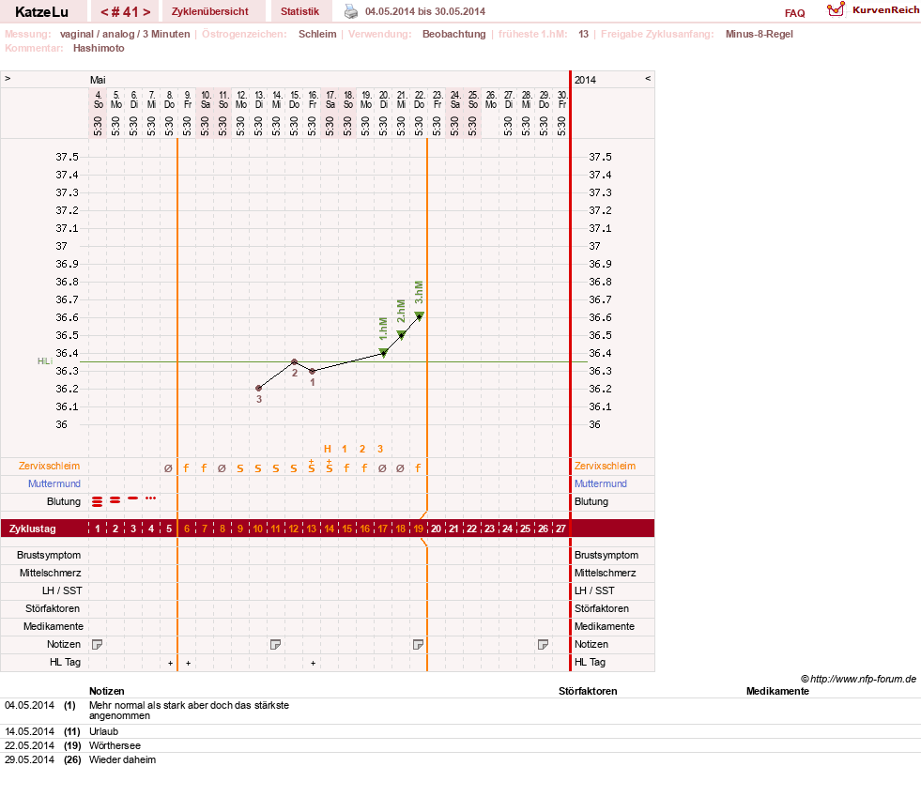Image resolution: width=921 pixels, height=797 pixels.
Task: Click the ø mucus entry on day 5
Action: (x=168, y=468)
